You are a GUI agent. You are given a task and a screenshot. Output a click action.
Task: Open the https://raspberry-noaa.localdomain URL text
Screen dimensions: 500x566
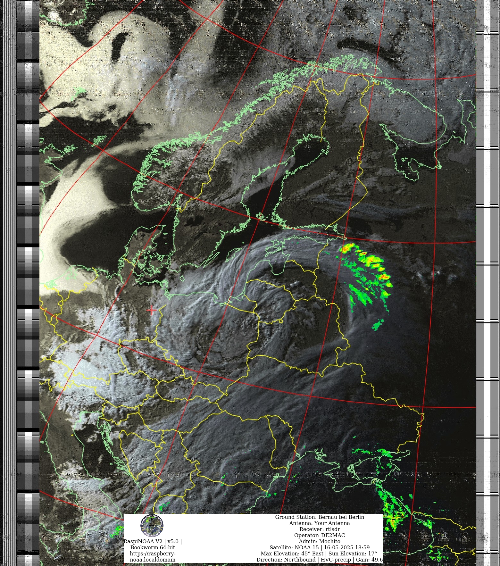pyautogui.click(x=153, y=557)
